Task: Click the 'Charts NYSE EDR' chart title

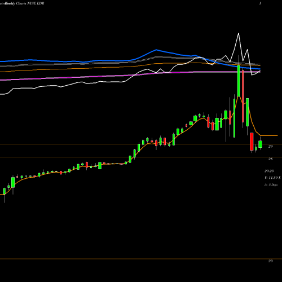Action: pos(30,3)
